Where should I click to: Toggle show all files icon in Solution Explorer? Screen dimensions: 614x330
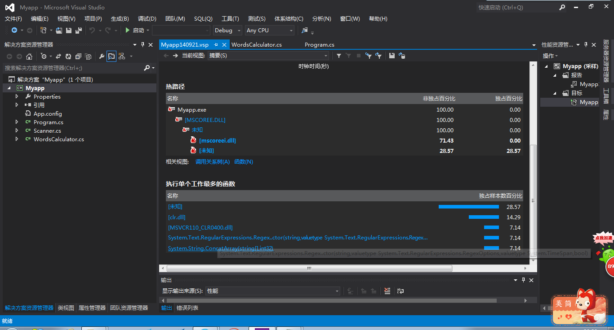(x=88, y=56)
